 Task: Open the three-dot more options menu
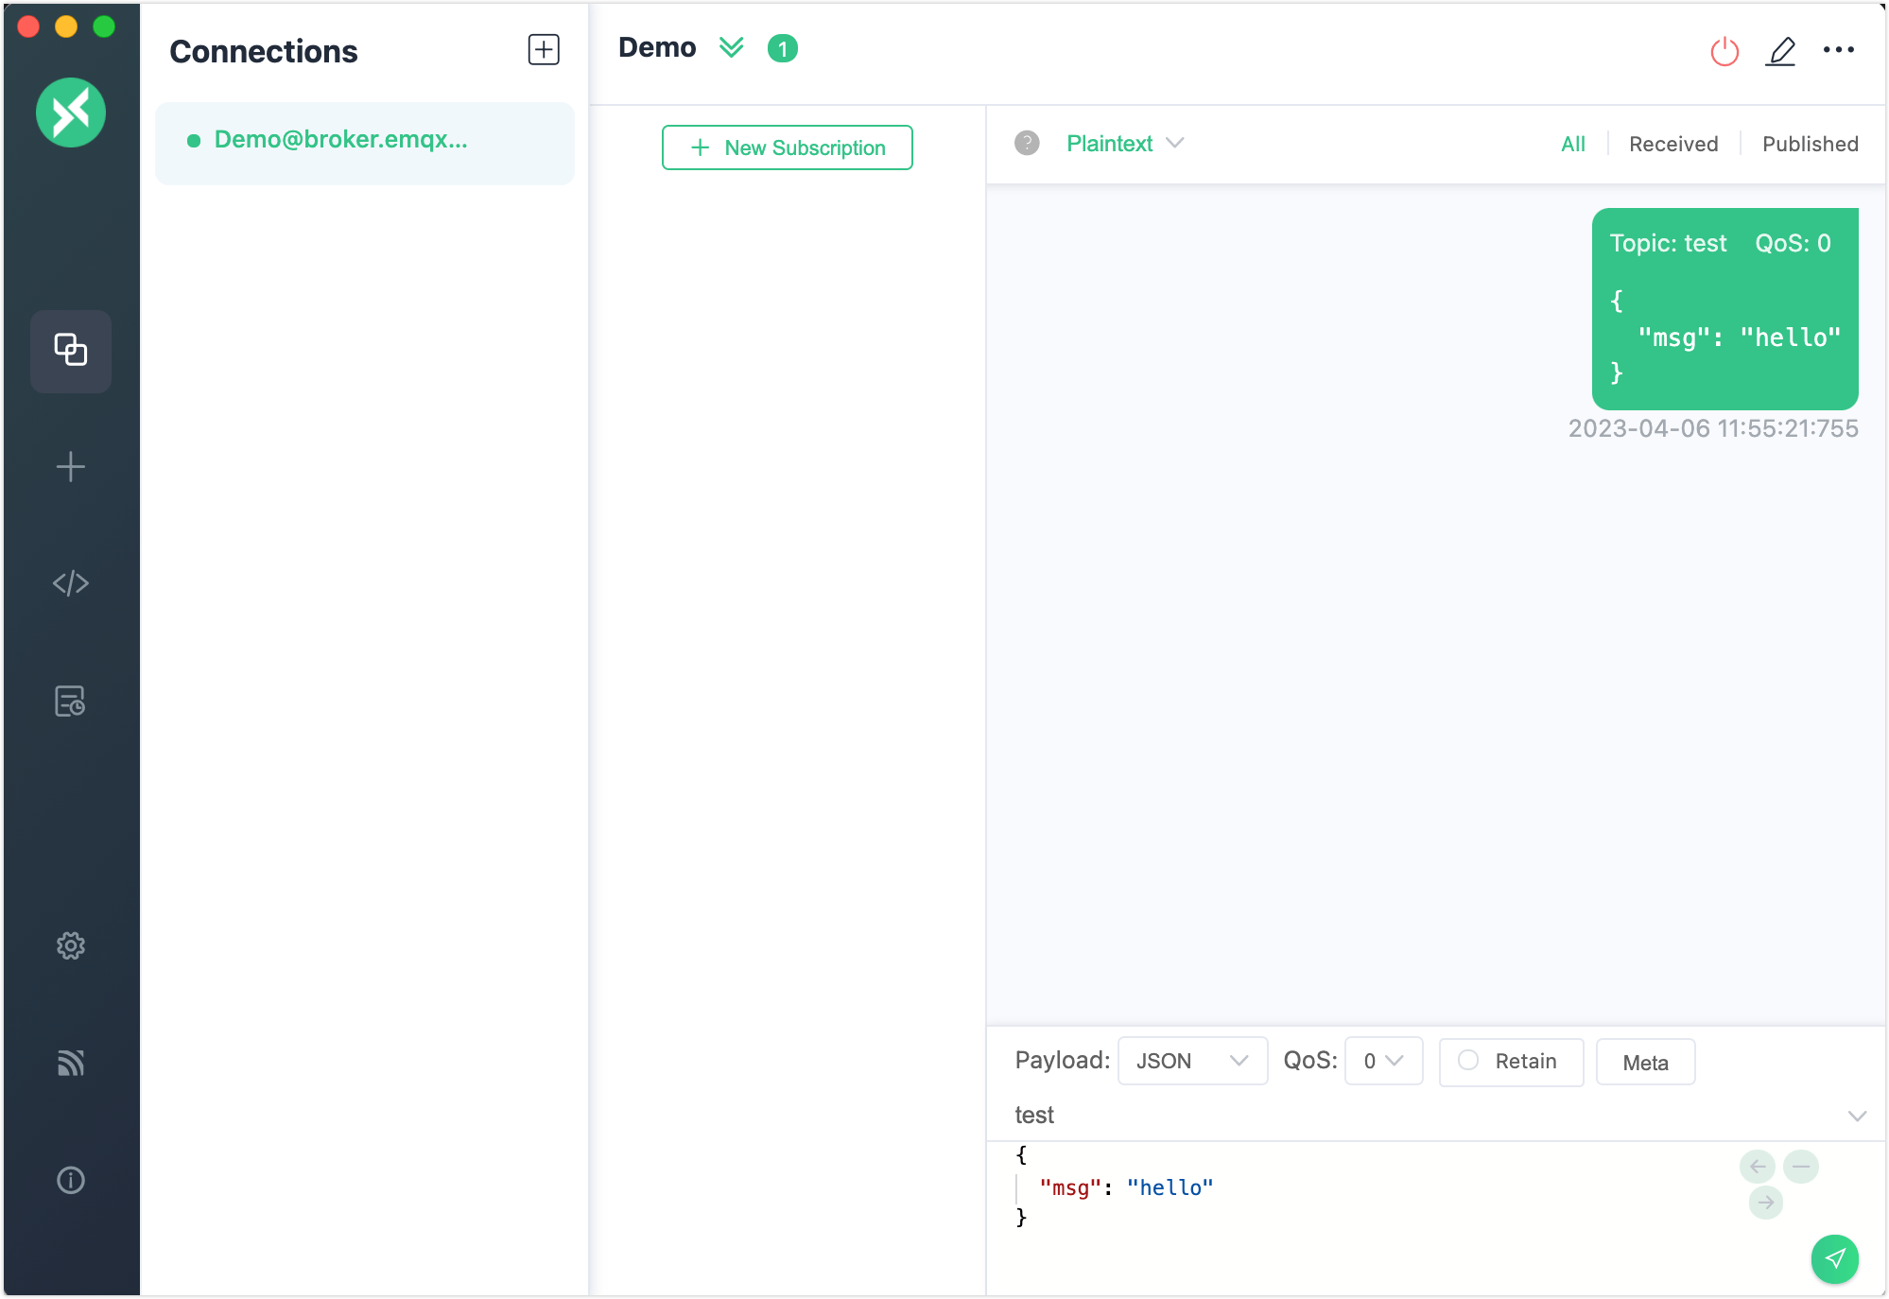[x=1838, y=50]
